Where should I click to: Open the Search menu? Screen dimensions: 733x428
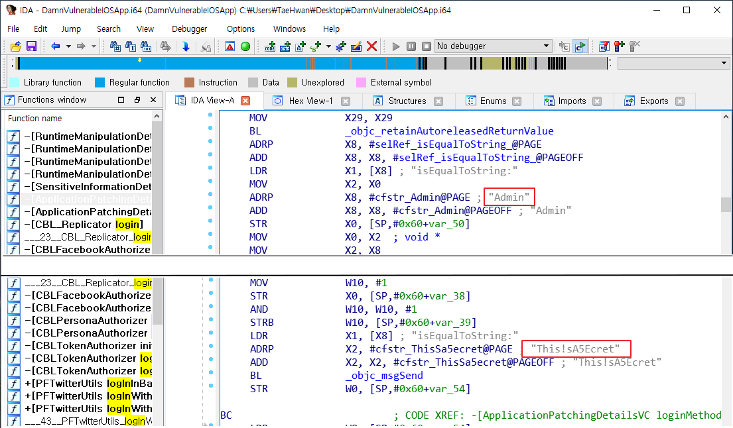(108, 29)
